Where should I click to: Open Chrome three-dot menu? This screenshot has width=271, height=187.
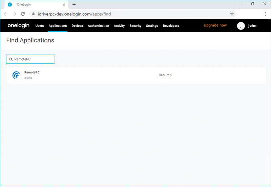tap(265, 14)
